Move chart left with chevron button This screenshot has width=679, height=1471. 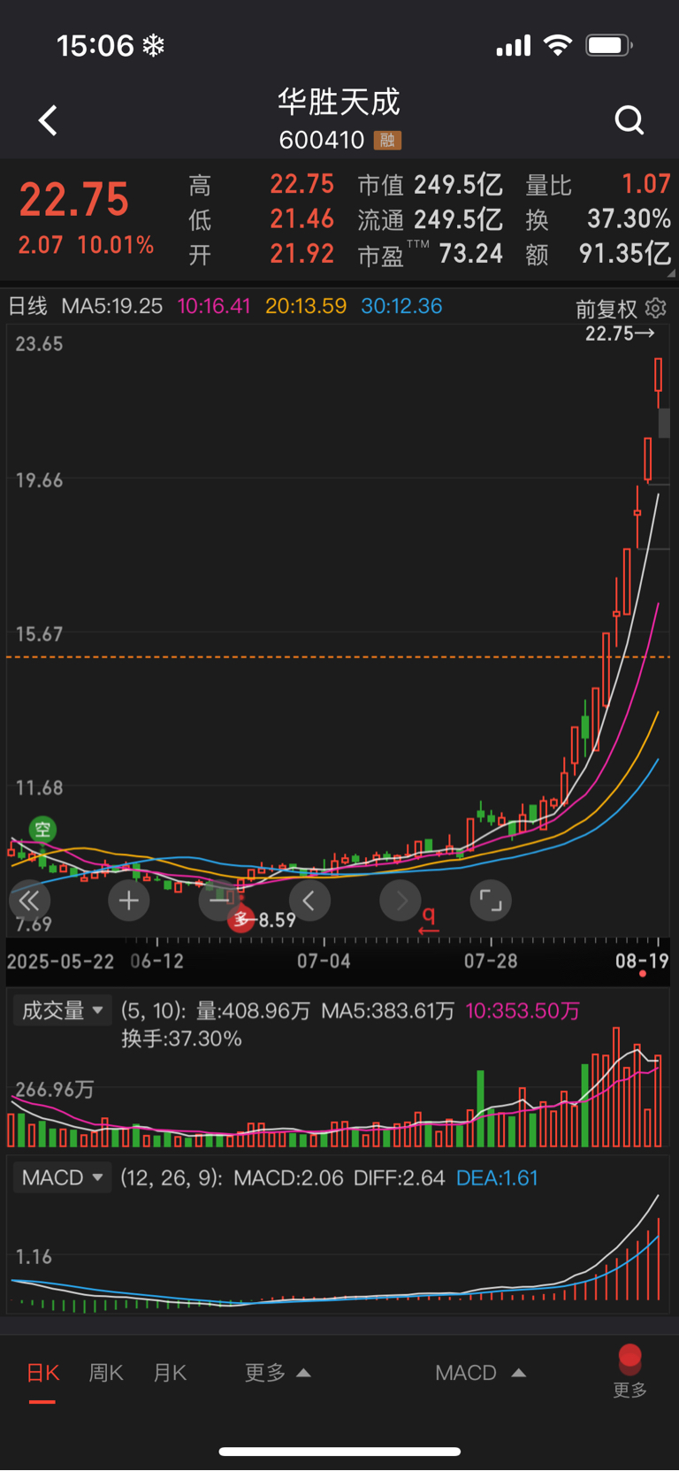click(x=309, y=900)
